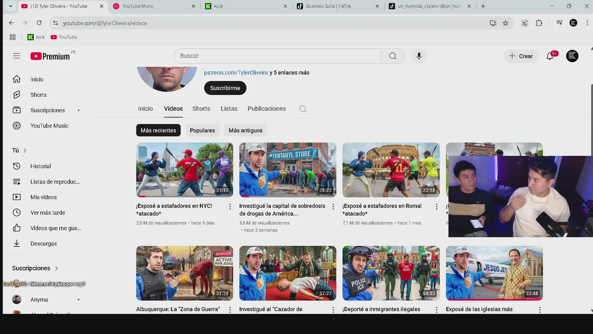Open the apps grid in bookmarks bar
The height and width of the screenshot is (334, 593).
click(13, 37)
